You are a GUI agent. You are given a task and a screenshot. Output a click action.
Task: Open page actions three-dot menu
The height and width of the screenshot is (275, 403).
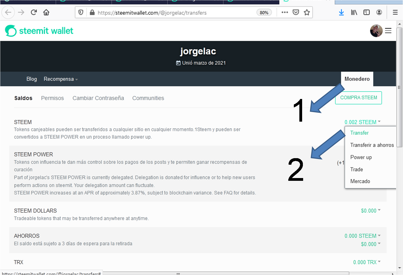285,12
